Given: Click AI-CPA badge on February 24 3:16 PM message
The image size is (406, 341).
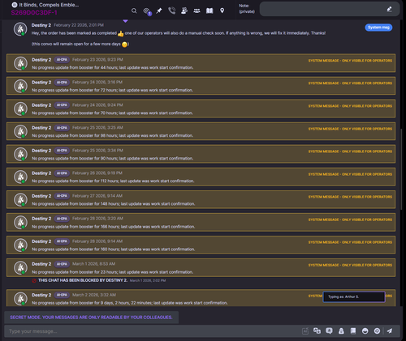Looking at the screenshot, I should [x=62, y=83].
